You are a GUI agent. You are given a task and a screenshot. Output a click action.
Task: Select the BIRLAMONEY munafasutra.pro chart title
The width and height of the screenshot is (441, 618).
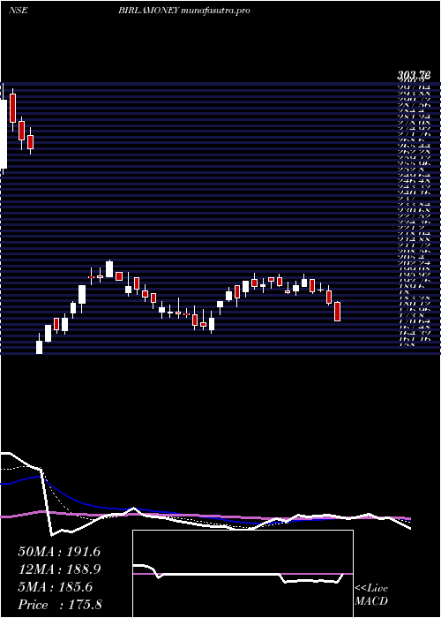click(x=183, y=11)
